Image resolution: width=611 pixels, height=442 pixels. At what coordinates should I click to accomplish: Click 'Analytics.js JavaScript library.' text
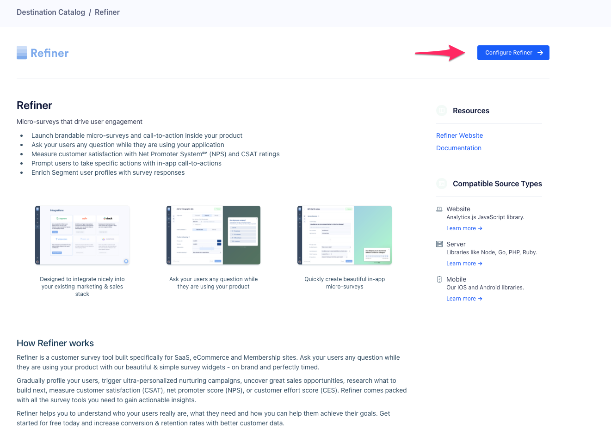(x=485, y=217)
